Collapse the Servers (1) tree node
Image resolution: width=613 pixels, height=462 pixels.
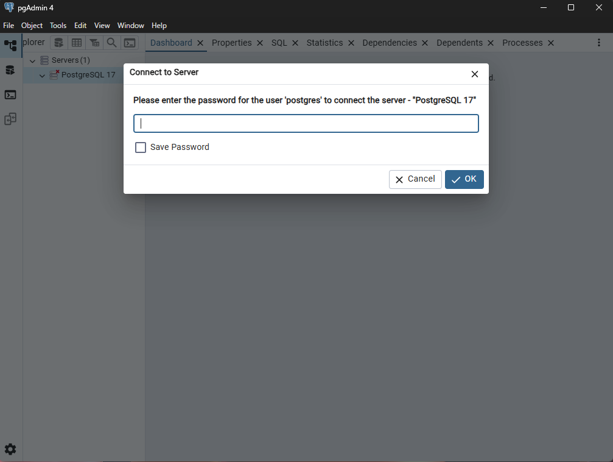[32, 61]
